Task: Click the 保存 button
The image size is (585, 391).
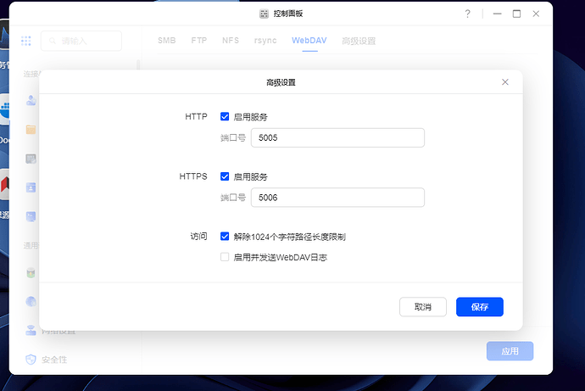Action: coord(479,306)
